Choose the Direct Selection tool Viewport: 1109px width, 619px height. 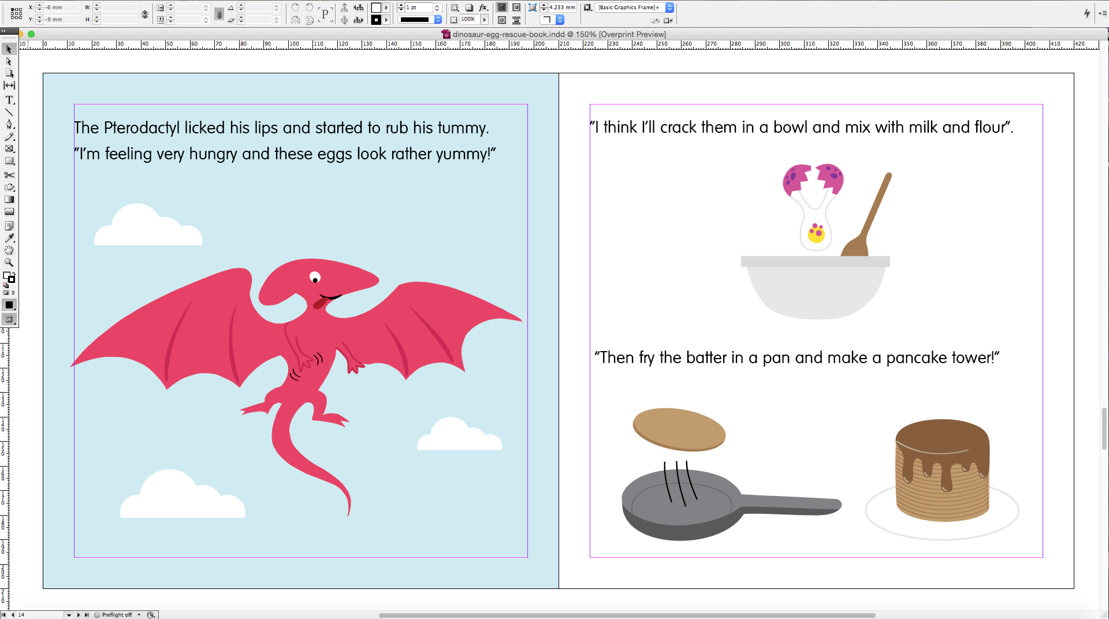point(9,62)
